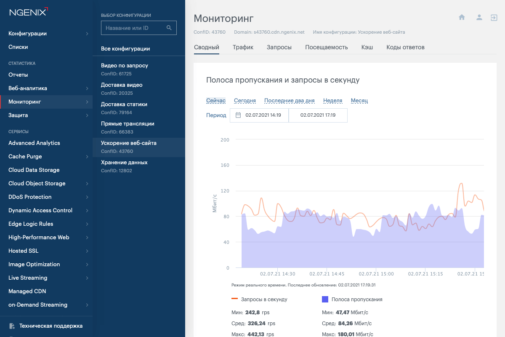Screen dimensions: 505x337
Task: Go to home via house icon
Action: (462, 17)
